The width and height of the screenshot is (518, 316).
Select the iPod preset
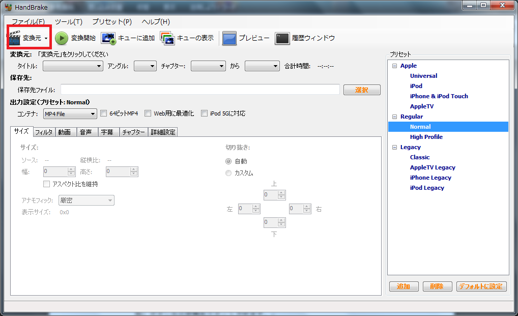click(x=416, y=86)
